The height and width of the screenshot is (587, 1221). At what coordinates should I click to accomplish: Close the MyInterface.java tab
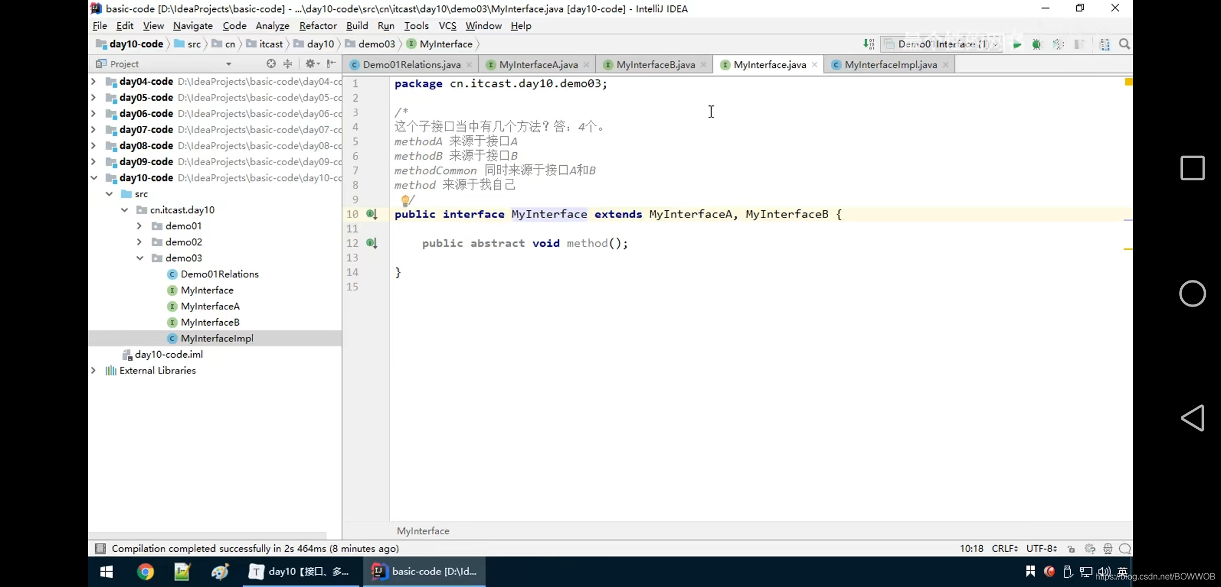tap(815, 65)
